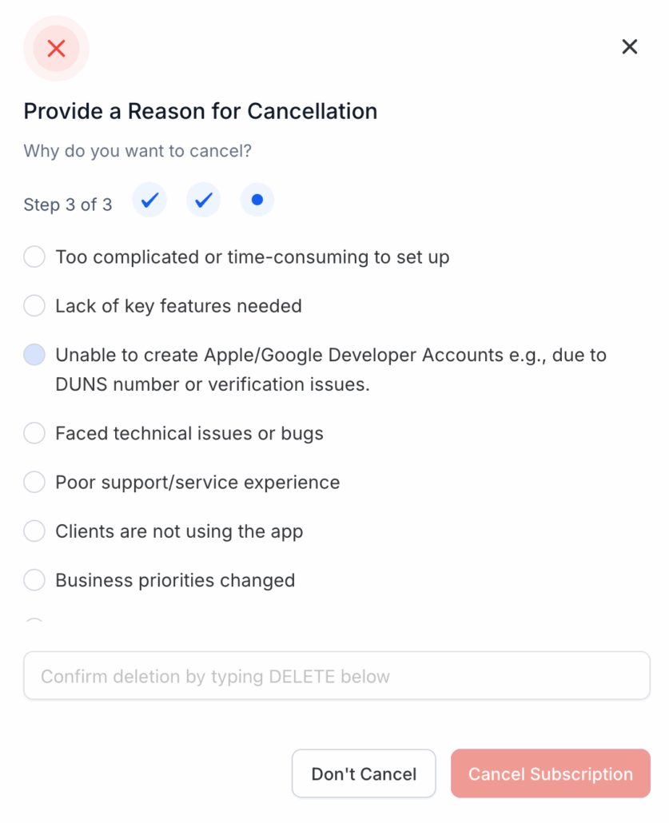Click the red Cancel Subscription button
Image resolution: width=669 pixels, height=823 pixels.
tap(550, 773)
